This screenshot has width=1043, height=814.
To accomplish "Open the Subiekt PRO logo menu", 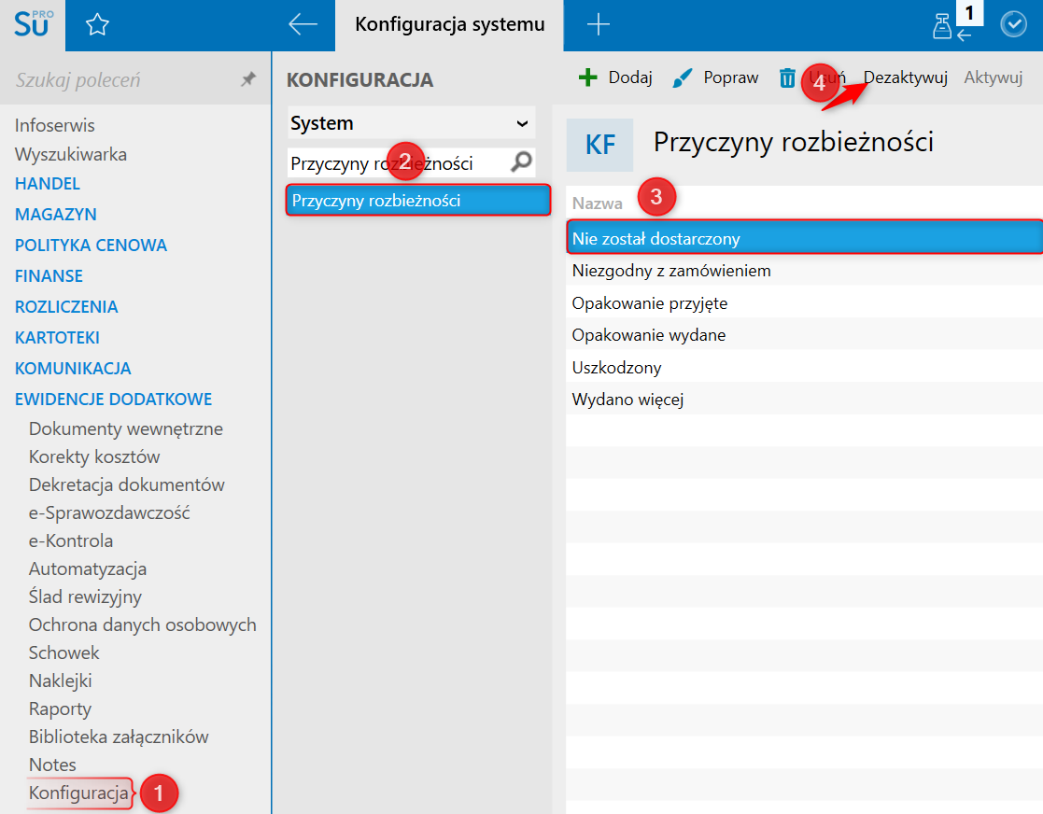I will click(33, 25).
